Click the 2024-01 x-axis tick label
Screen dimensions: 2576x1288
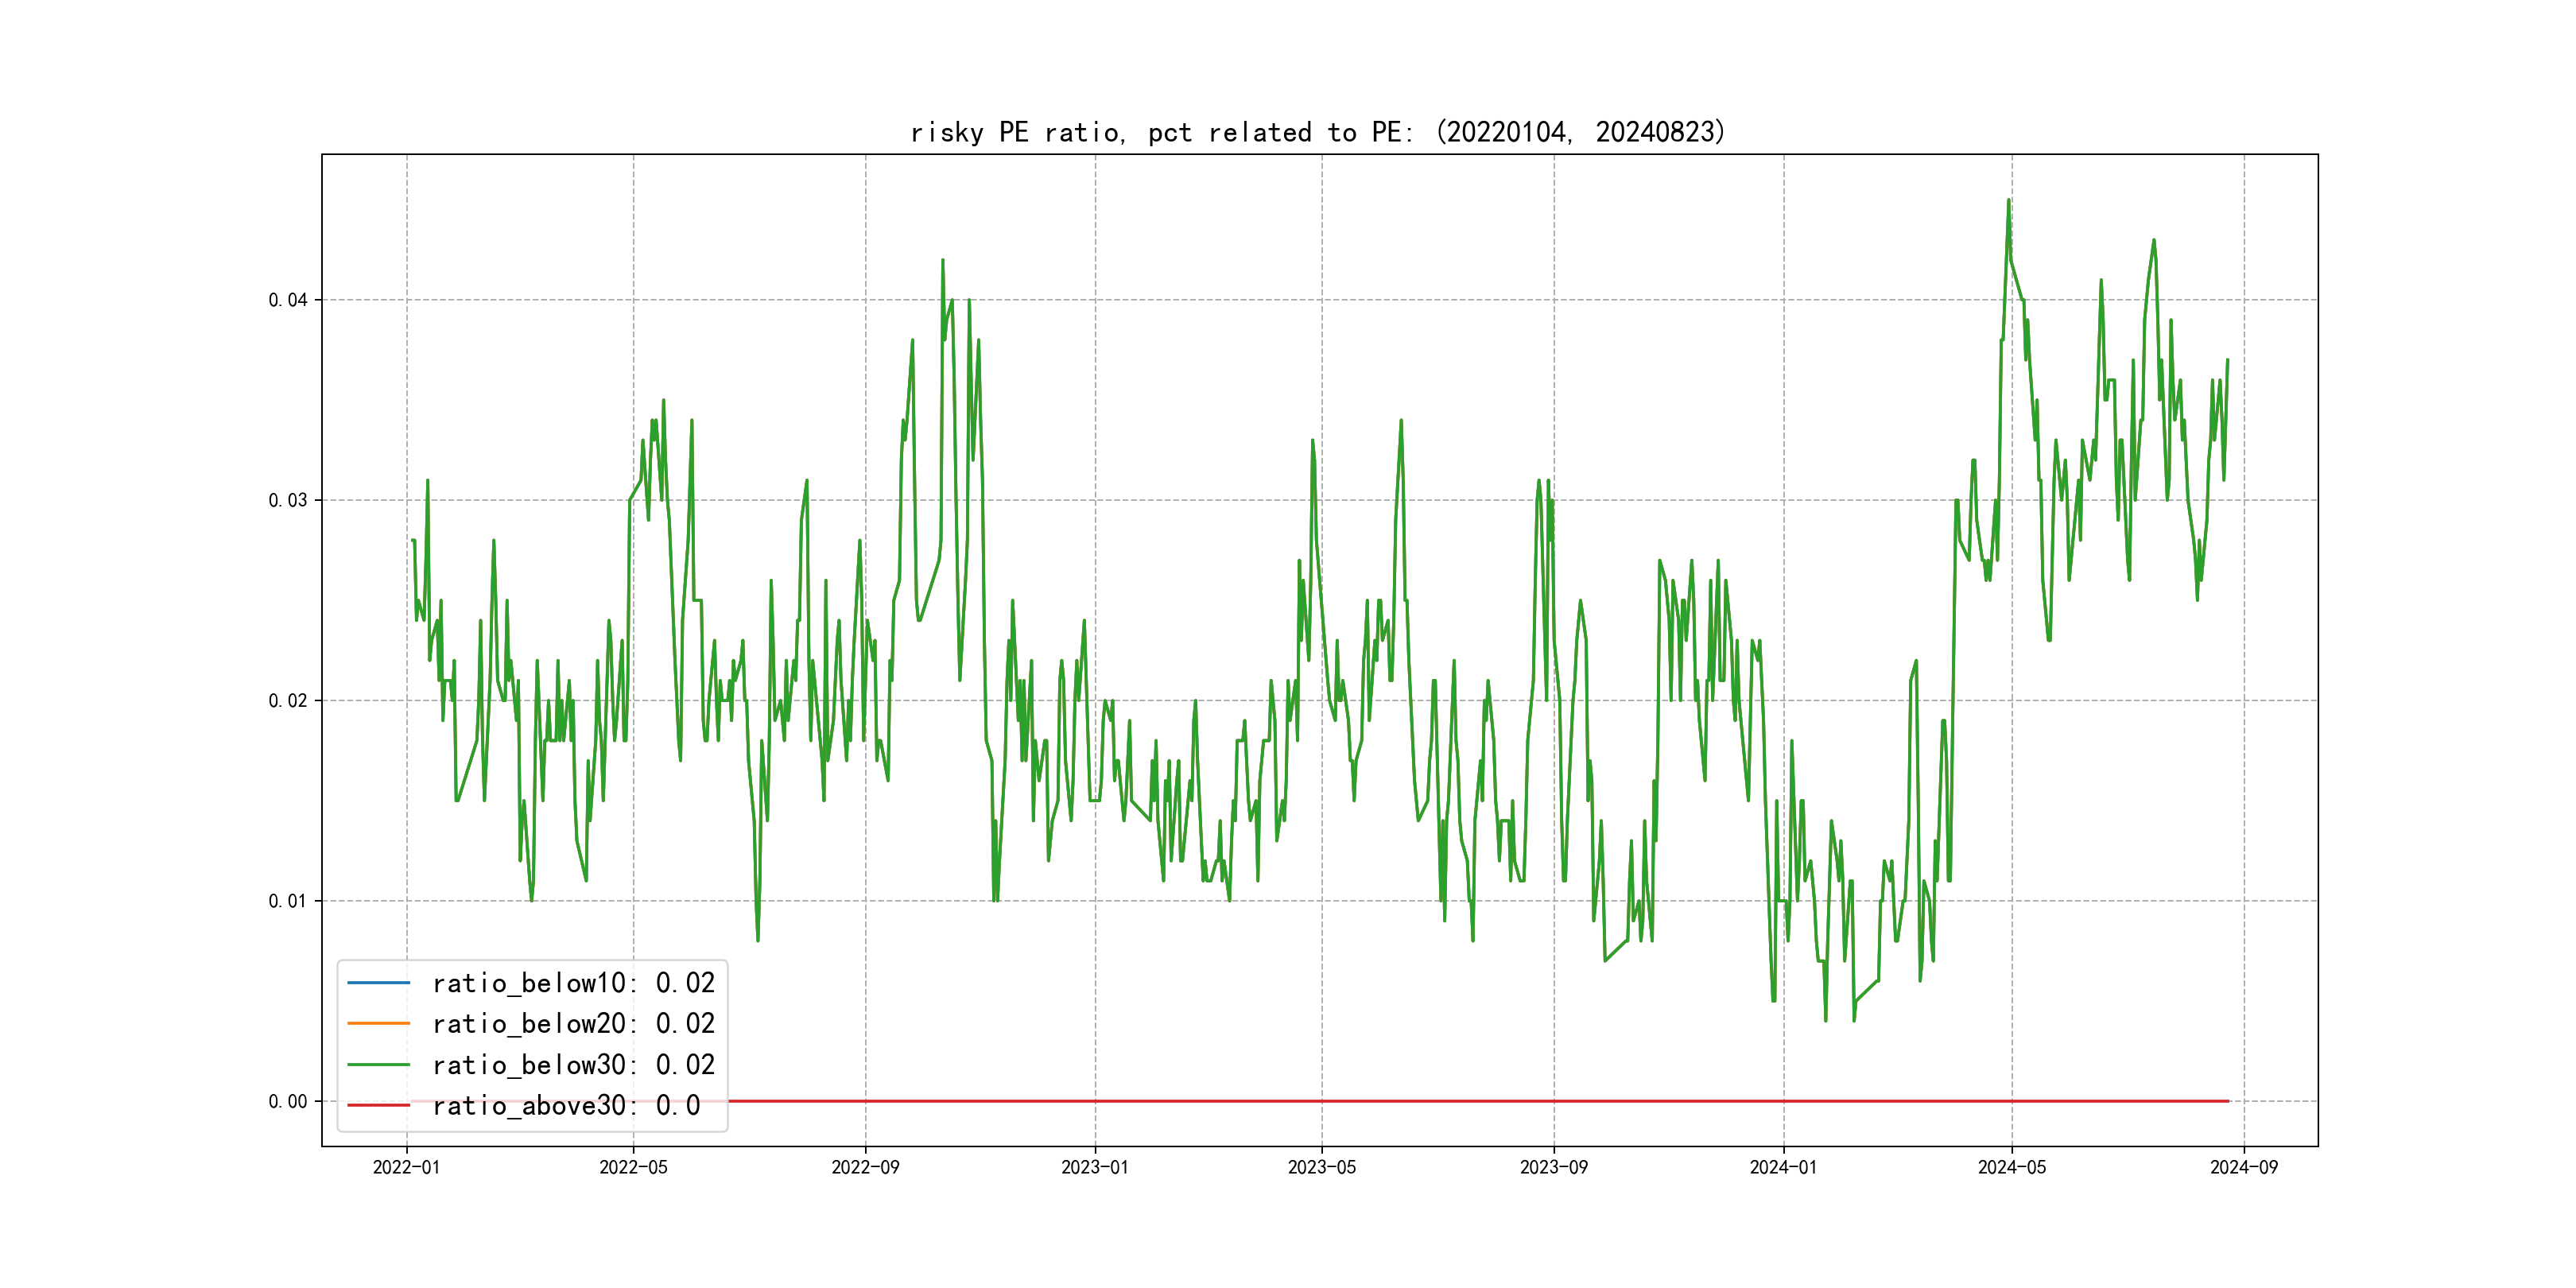1783,1167
